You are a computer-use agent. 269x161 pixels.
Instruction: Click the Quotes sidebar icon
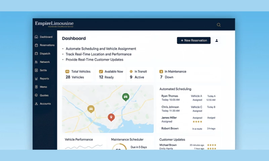pyautogui.click(x=36, y=95)
